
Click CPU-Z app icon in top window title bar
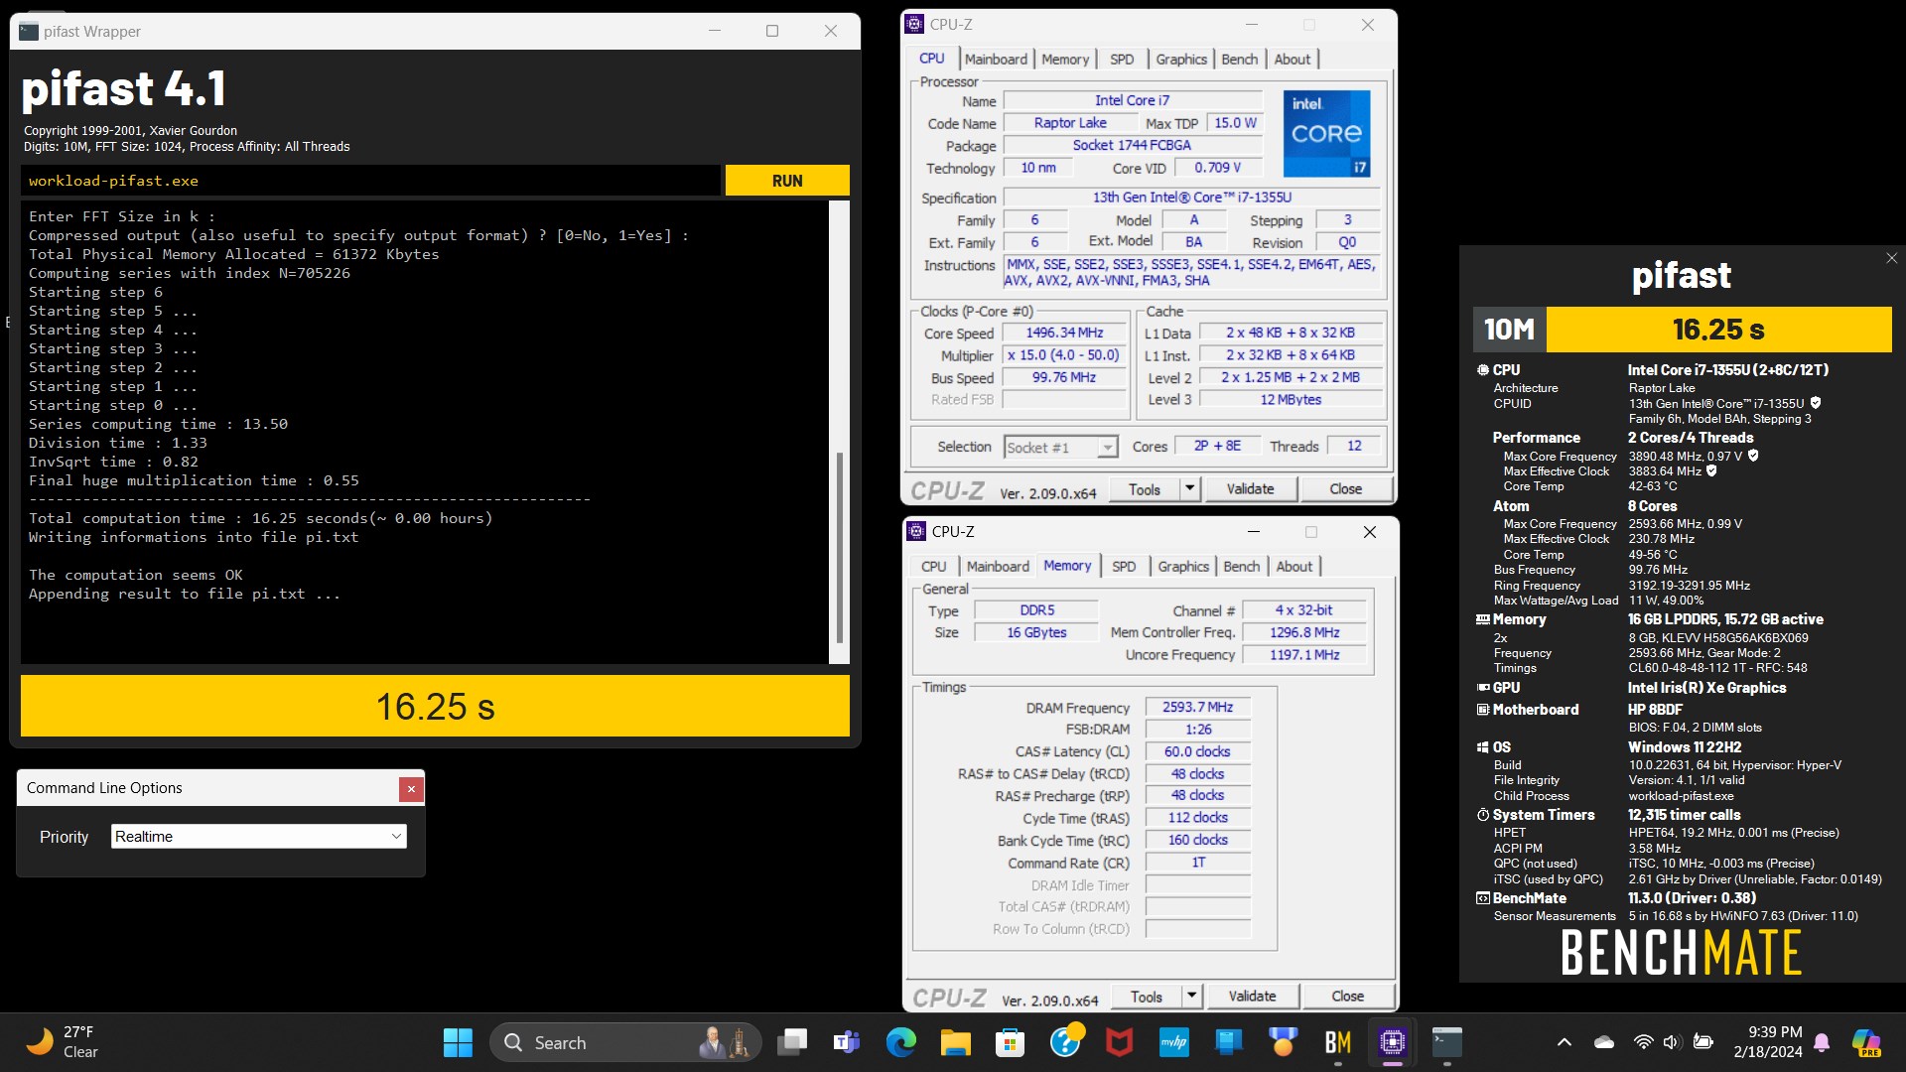916,25
